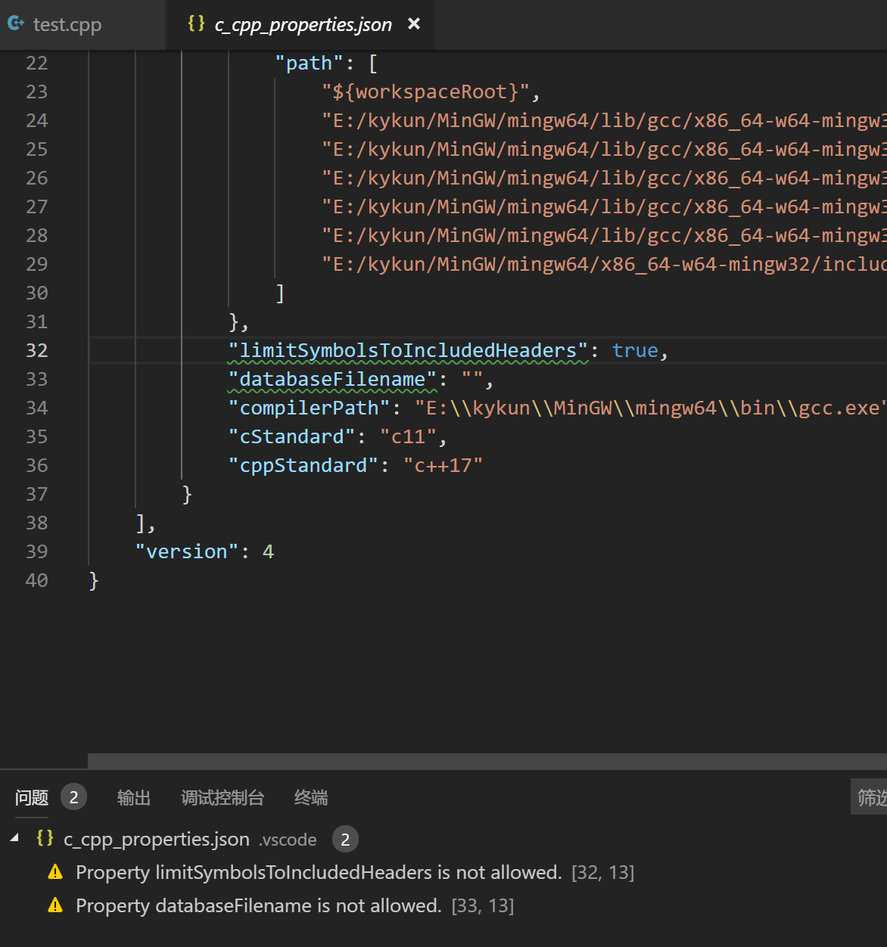Collapse the c_cpp_properties.json problems group
The image size is (887, 947).
[14, 838]
